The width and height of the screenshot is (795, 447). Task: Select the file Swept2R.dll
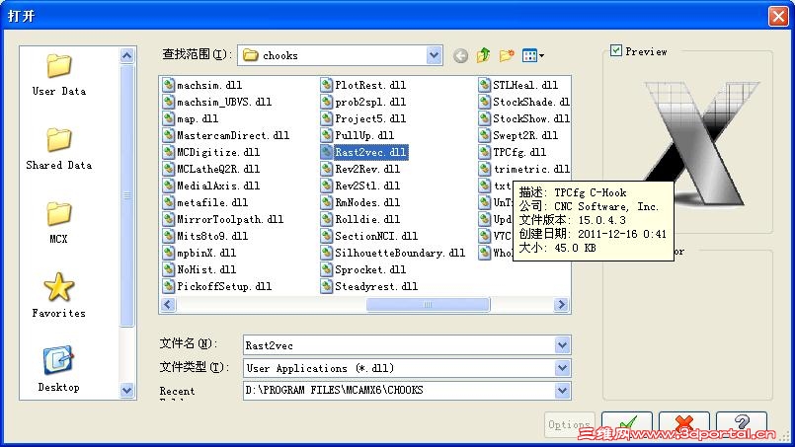click(518, 135)
